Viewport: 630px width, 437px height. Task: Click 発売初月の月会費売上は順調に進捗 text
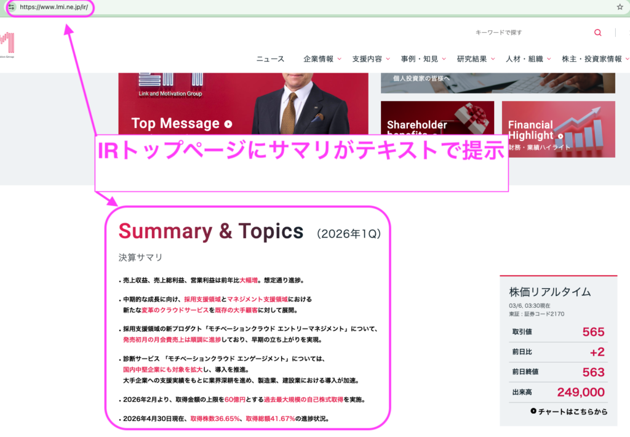tap(172, 340)
